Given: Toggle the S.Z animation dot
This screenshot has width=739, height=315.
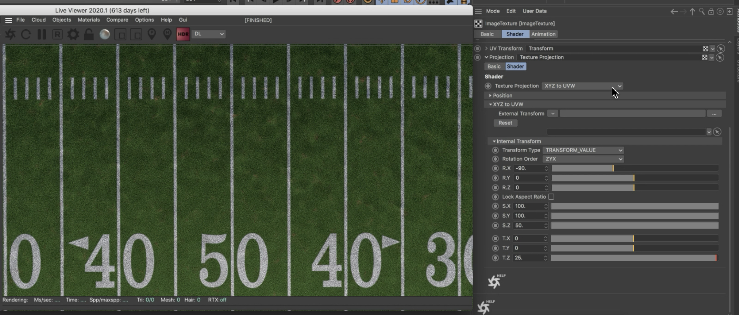Looking at the screenshot, I should pyautogui.click(x=495, y=225).
